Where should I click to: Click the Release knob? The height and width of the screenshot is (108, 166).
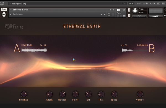pyautogui.click(x=63, y=94)
